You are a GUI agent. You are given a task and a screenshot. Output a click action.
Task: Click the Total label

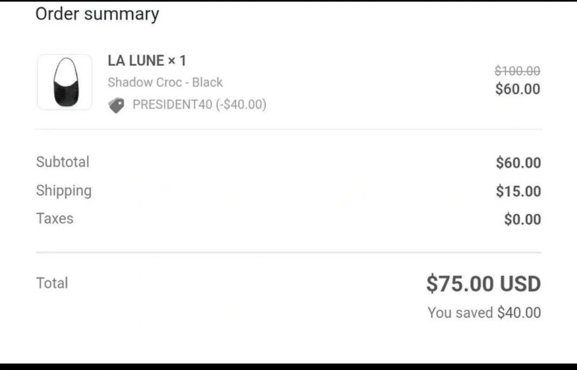pyautogui.click(x=52, y=283)
